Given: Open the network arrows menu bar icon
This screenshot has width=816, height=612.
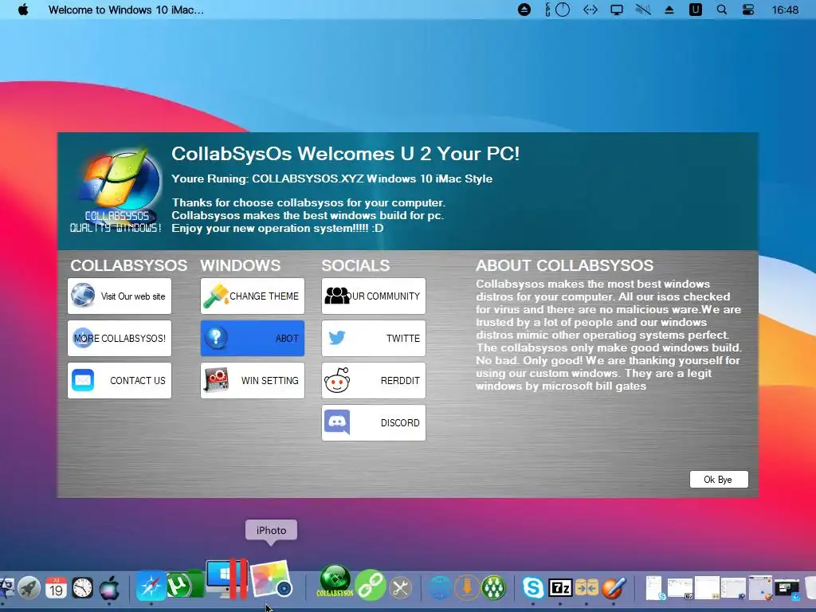Looking at the screenshot, I should point(590,10).
